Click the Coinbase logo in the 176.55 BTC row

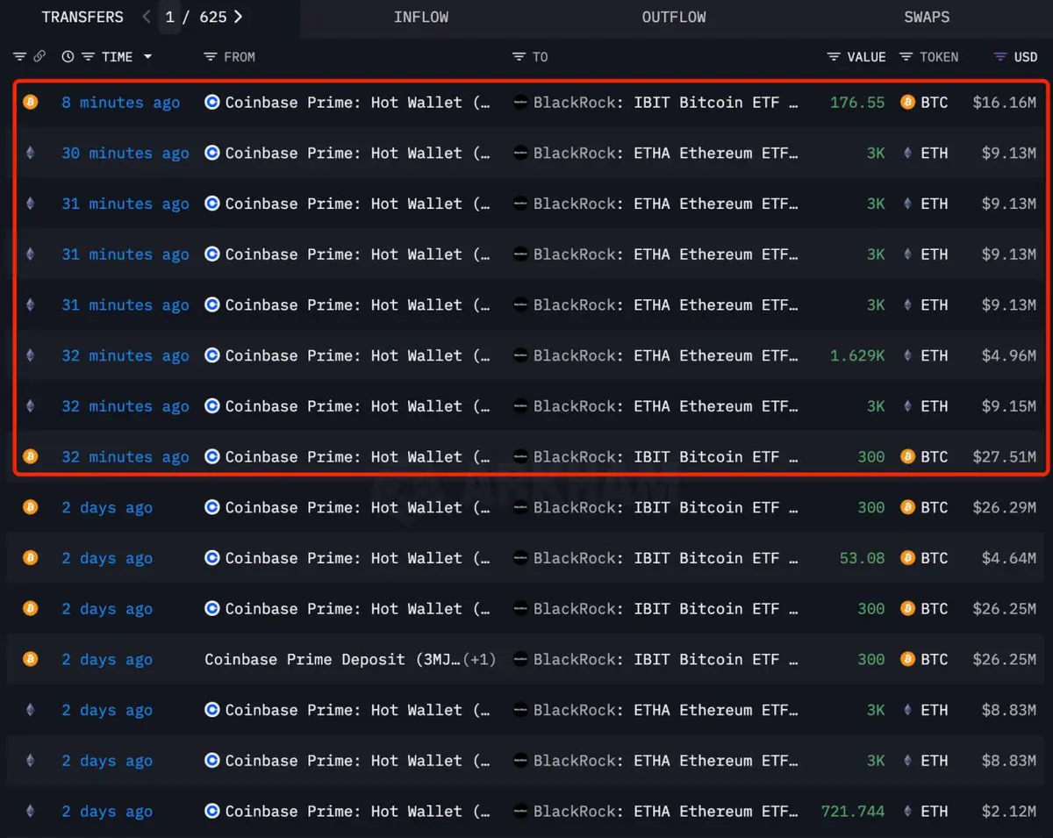pos(212,102)
